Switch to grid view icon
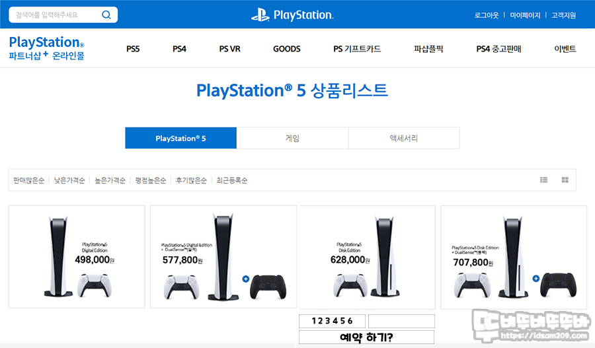Viewport: 595px width, 348px height. tap(565, 180)
